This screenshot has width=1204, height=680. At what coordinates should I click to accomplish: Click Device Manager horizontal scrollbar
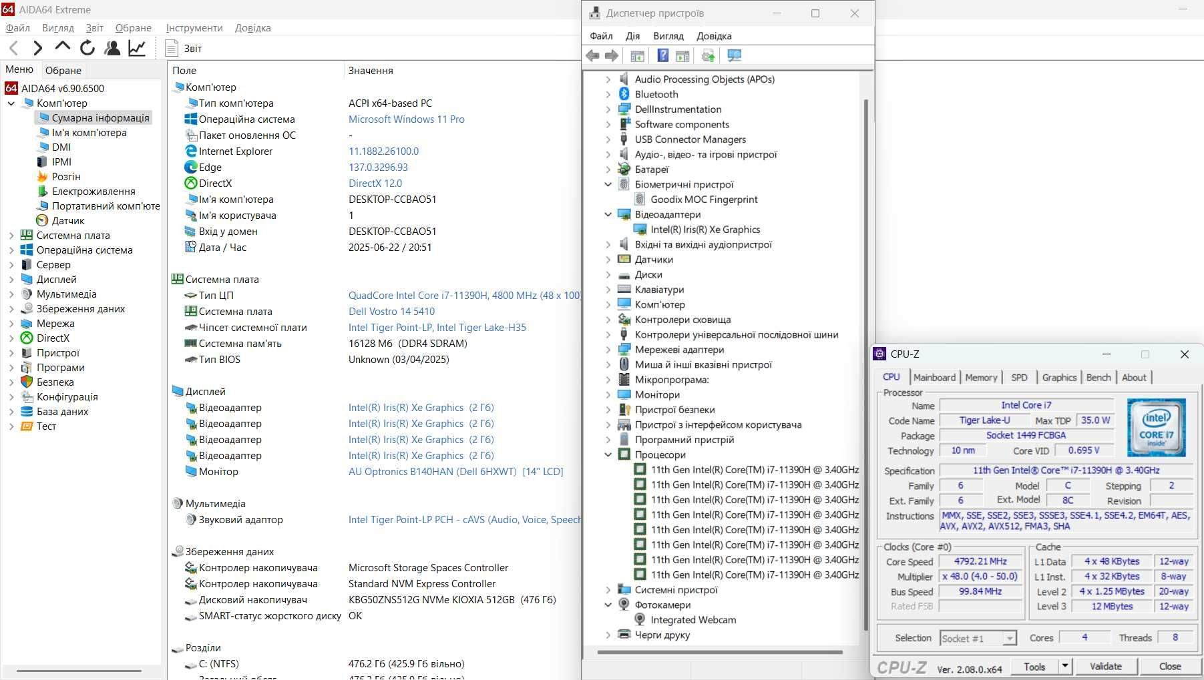coord(720,651)
